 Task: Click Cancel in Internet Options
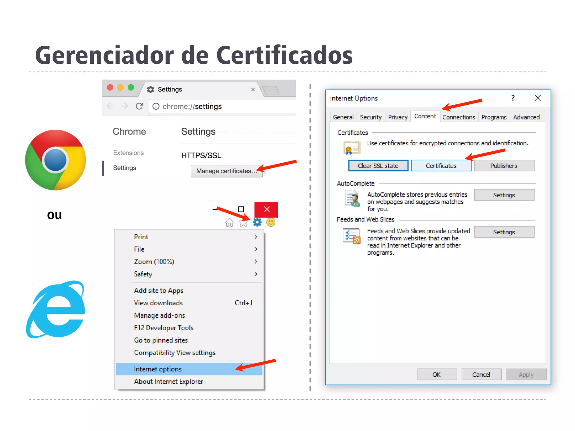(x=481, y=375)
